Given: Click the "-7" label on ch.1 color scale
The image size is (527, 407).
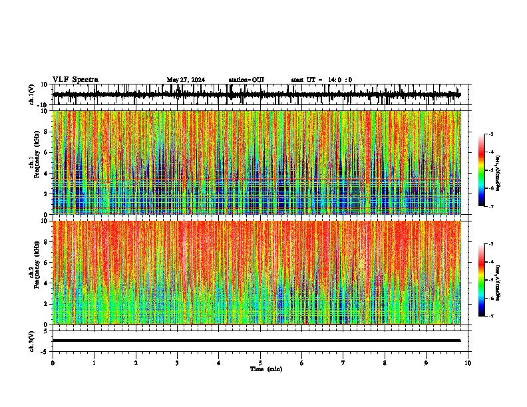Looking at the screenshot, I should [x=490, y=206].
